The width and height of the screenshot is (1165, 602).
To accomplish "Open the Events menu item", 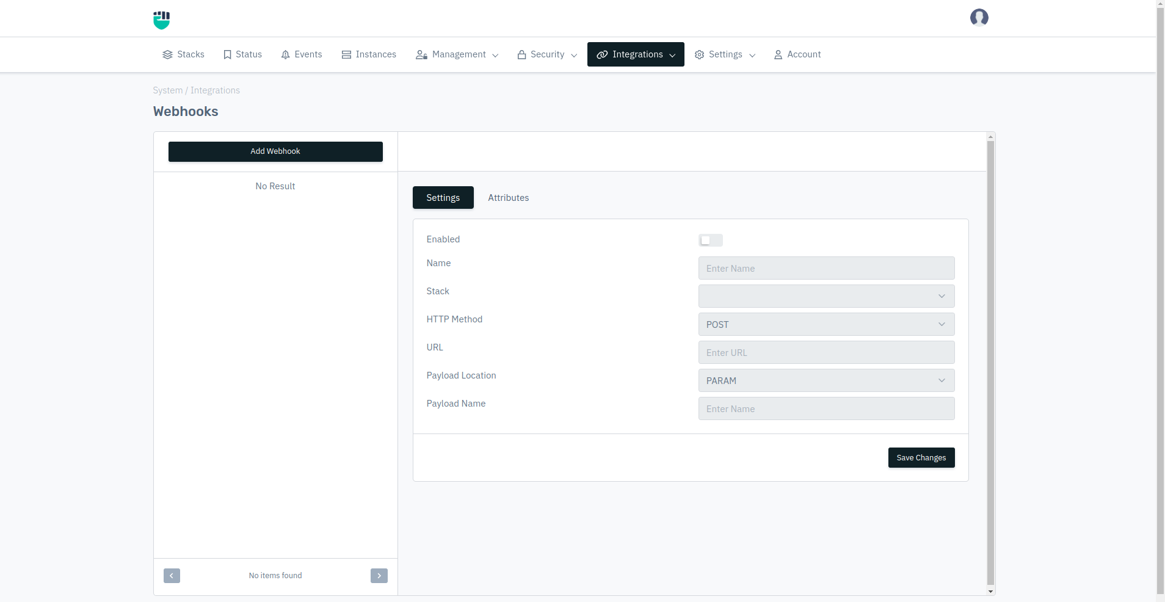I will tap(302, 54).
